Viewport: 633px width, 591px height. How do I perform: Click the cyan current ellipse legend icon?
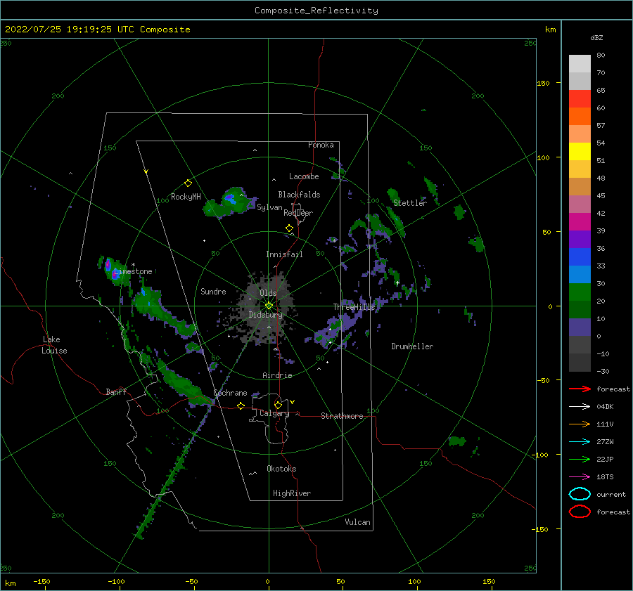tap(580, 494)
